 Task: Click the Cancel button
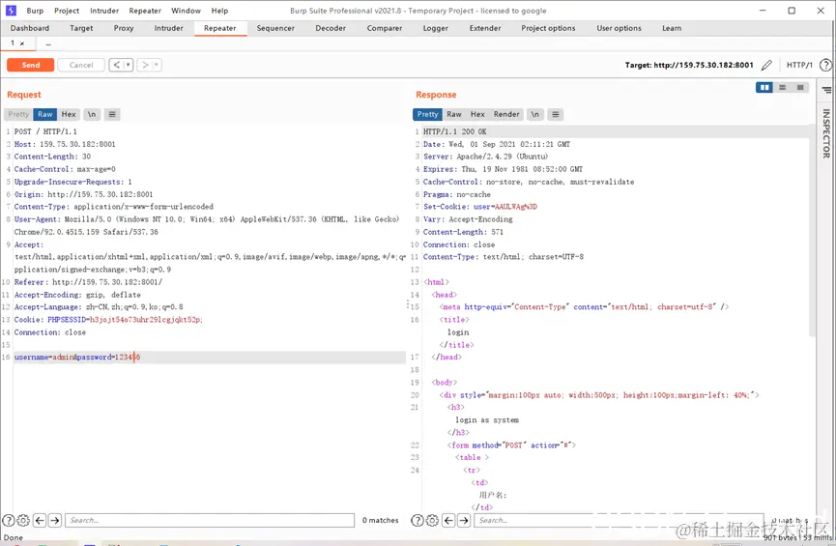coord(81,65)
